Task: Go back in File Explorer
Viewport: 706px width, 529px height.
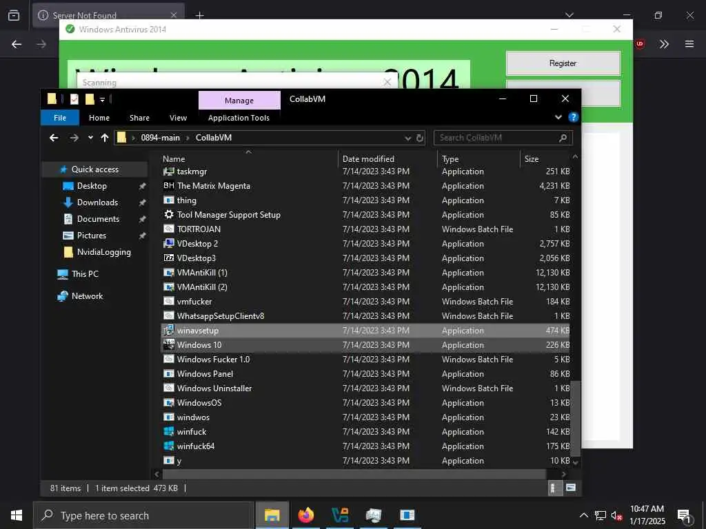Action: [54, 138]
